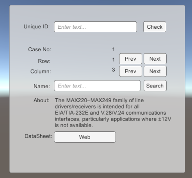Click the About label

pos(41,100)
